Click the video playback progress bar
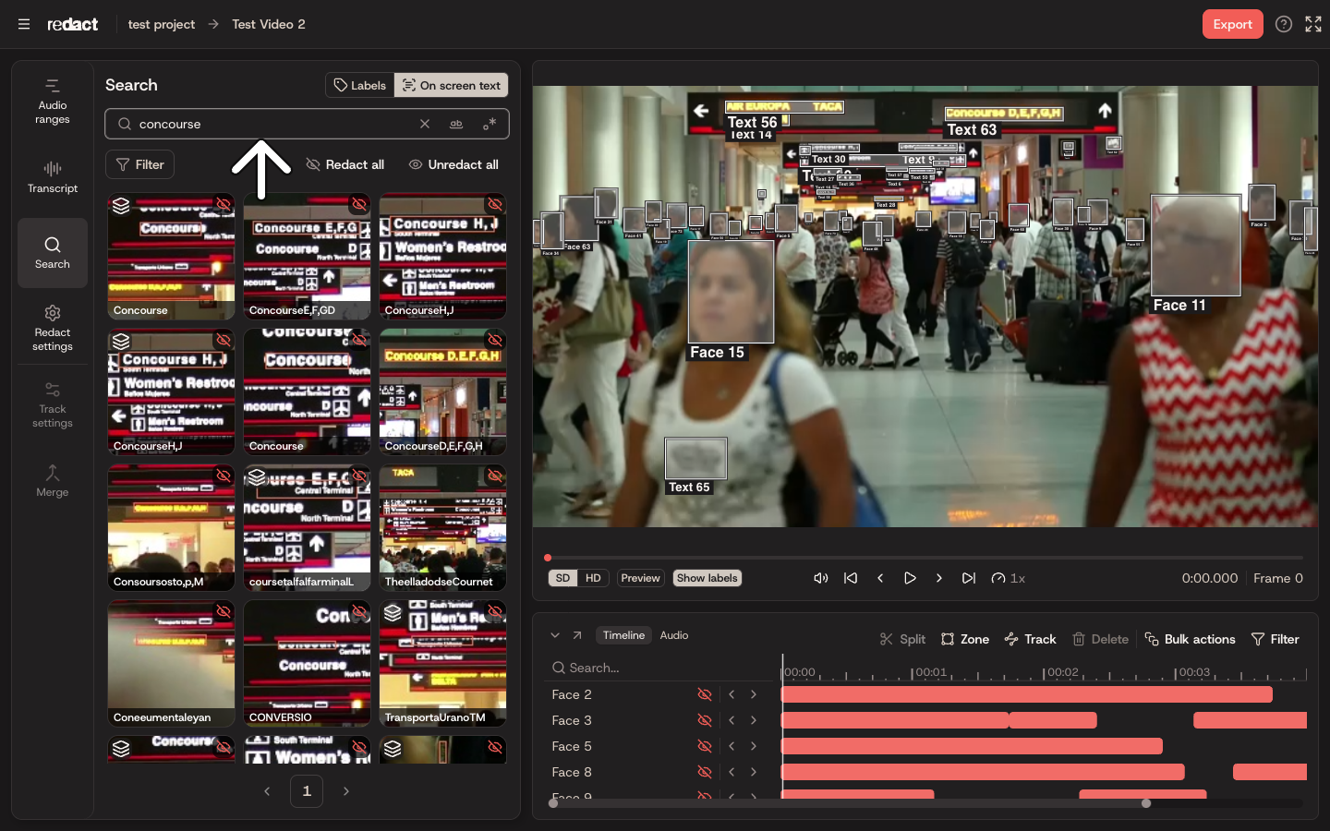1330x831 pixels. click(x=925, y=558)
